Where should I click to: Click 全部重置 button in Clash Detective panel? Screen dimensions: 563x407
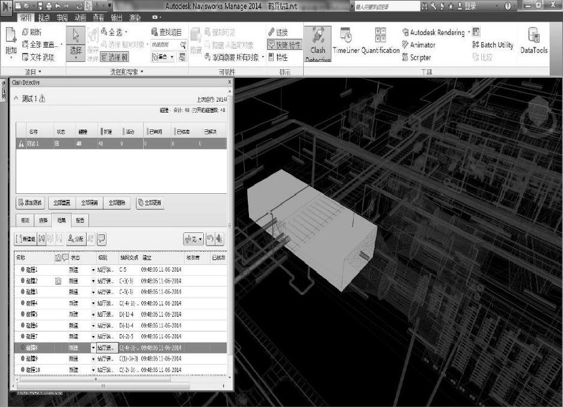pos(62,203)
